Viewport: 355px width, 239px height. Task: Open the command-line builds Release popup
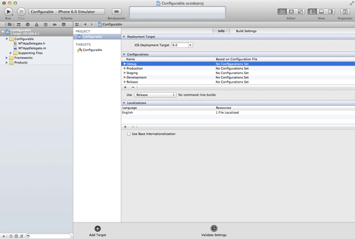point(155,95)
